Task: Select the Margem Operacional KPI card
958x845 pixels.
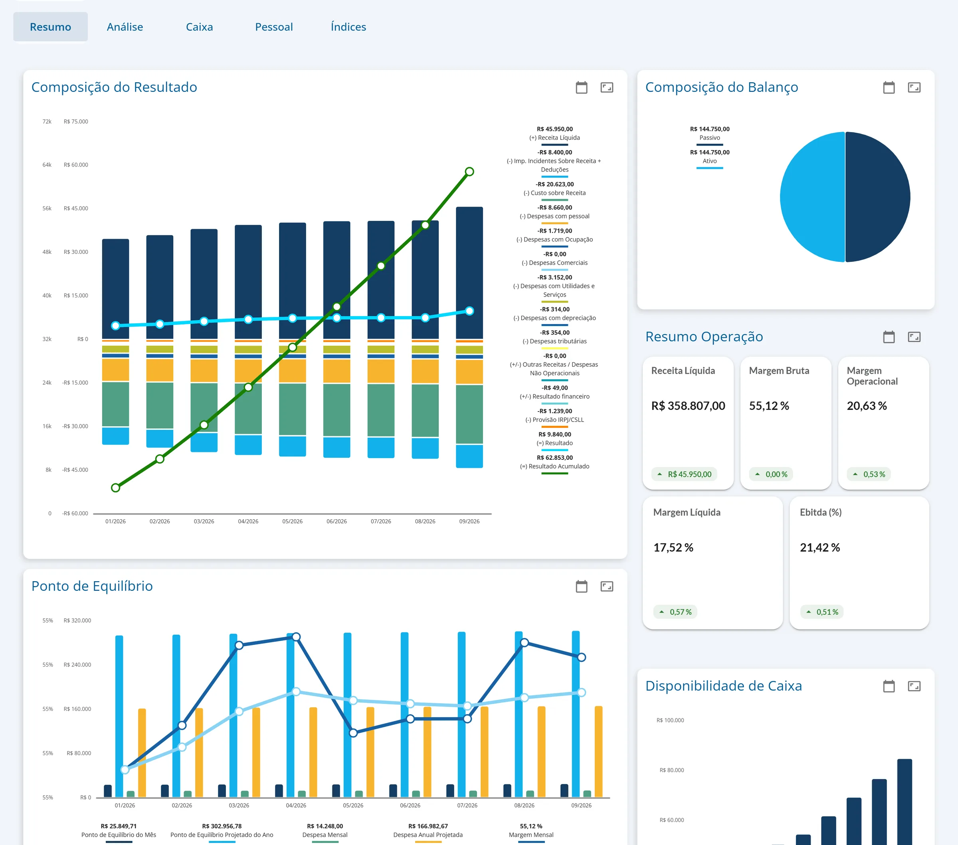Action: click(x=883, y=423)
